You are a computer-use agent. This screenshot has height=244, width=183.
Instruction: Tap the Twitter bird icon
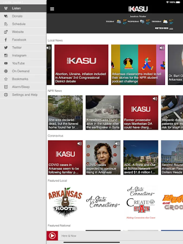pyautogui.click(x=6, y=47)
